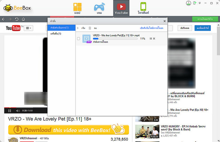
Task: Click the view count 3,278,850
Action: [x=119, y=139]
